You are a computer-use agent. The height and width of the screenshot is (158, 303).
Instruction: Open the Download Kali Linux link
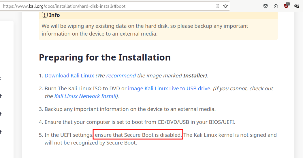tap(69, 75)
